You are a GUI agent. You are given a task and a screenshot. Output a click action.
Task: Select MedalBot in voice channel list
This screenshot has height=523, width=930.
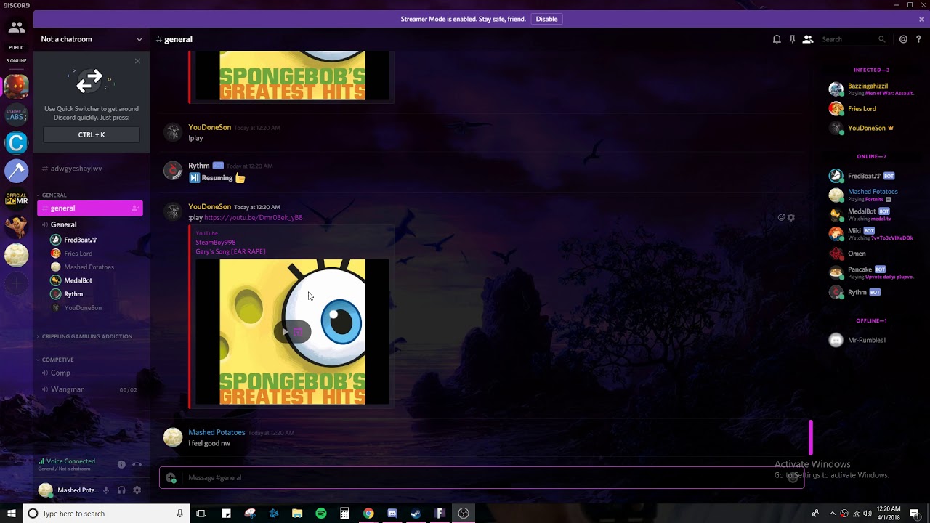(78, 280)
